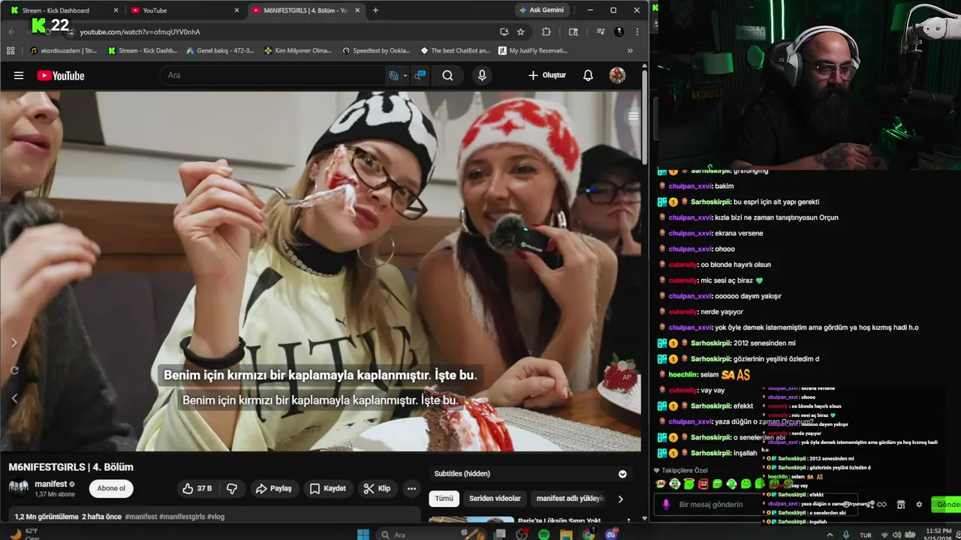
Task: Open the video's more actions menu
Action: point(411,488)
